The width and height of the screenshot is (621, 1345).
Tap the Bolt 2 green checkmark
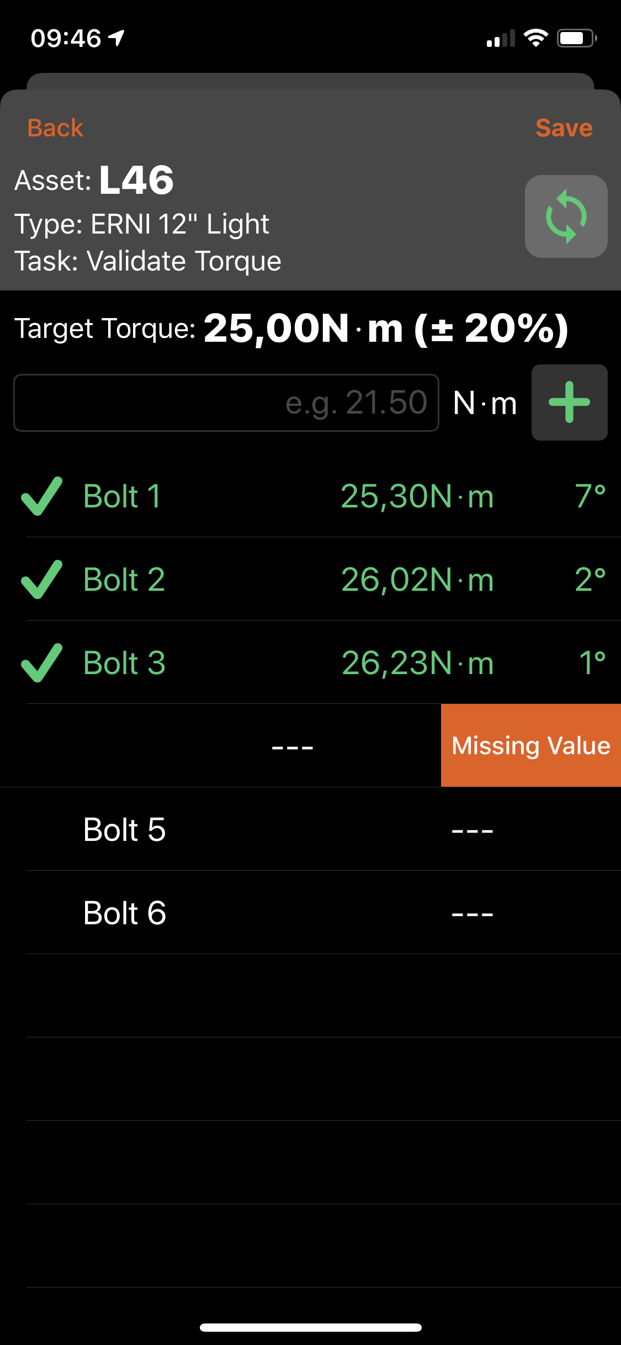coord(41,579)
